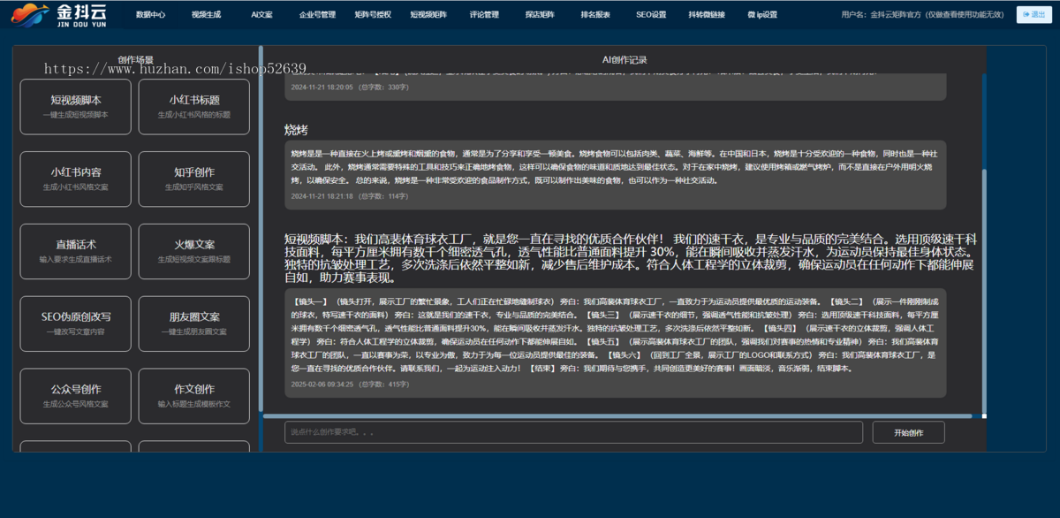Open the SEO设置 menu
The width and height of the screenshot is (1060, 518).
click(x=651, y=15)
